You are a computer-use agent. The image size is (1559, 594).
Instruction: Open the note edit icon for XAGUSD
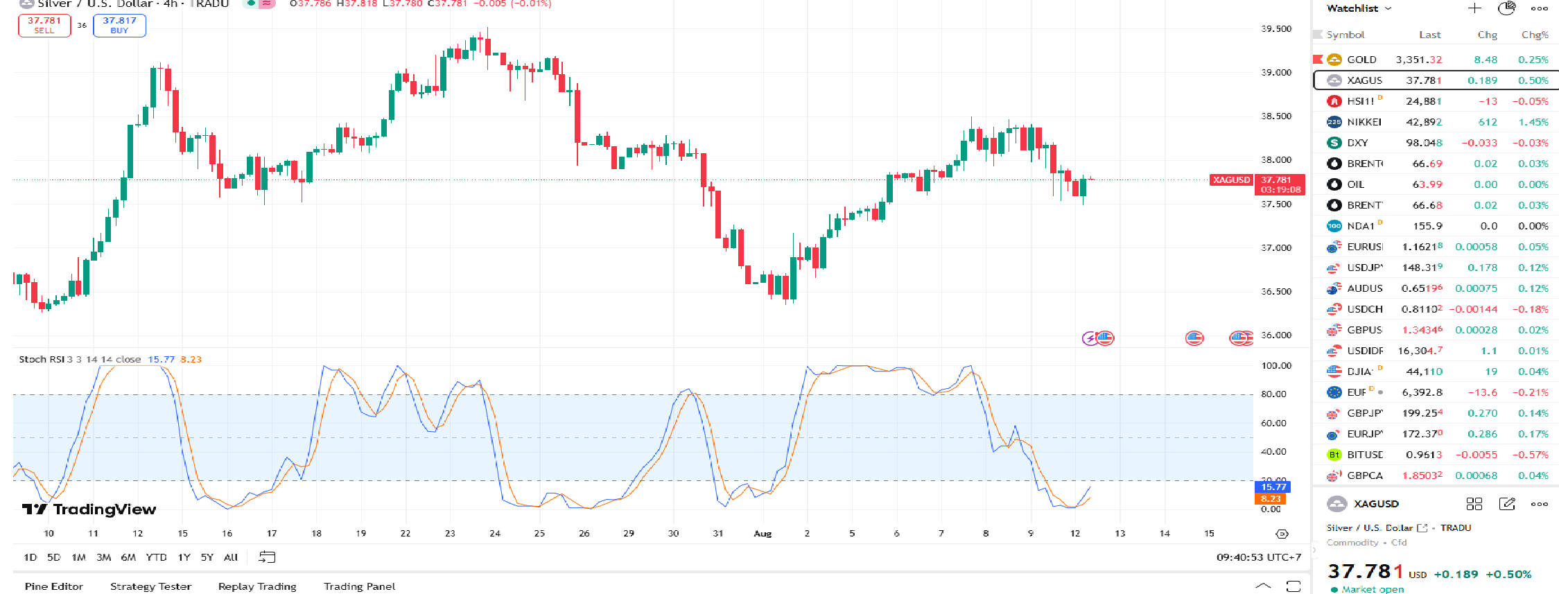point(1506,504)
